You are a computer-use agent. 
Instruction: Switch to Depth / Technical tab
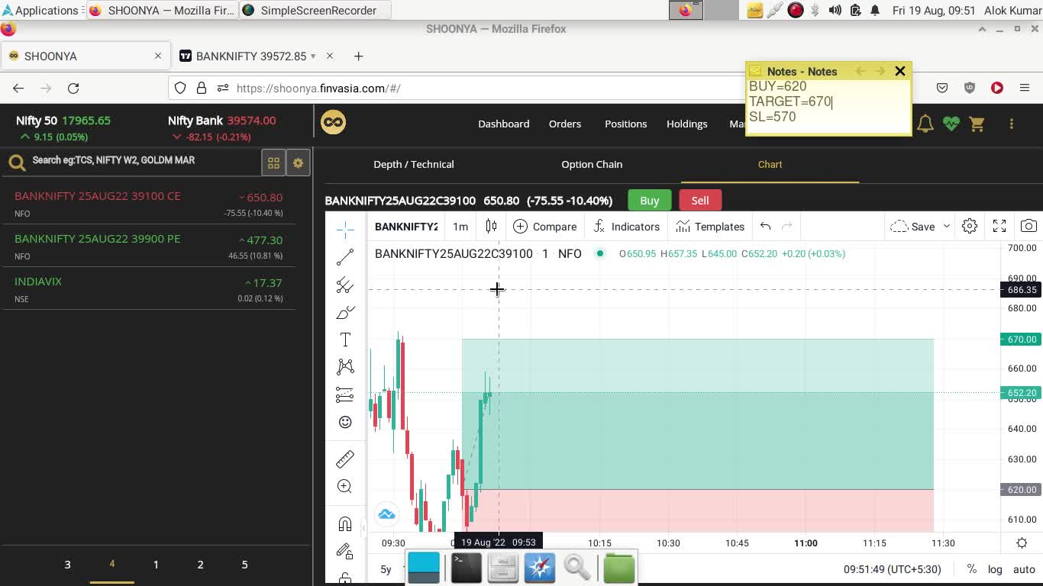pos(414,164)
